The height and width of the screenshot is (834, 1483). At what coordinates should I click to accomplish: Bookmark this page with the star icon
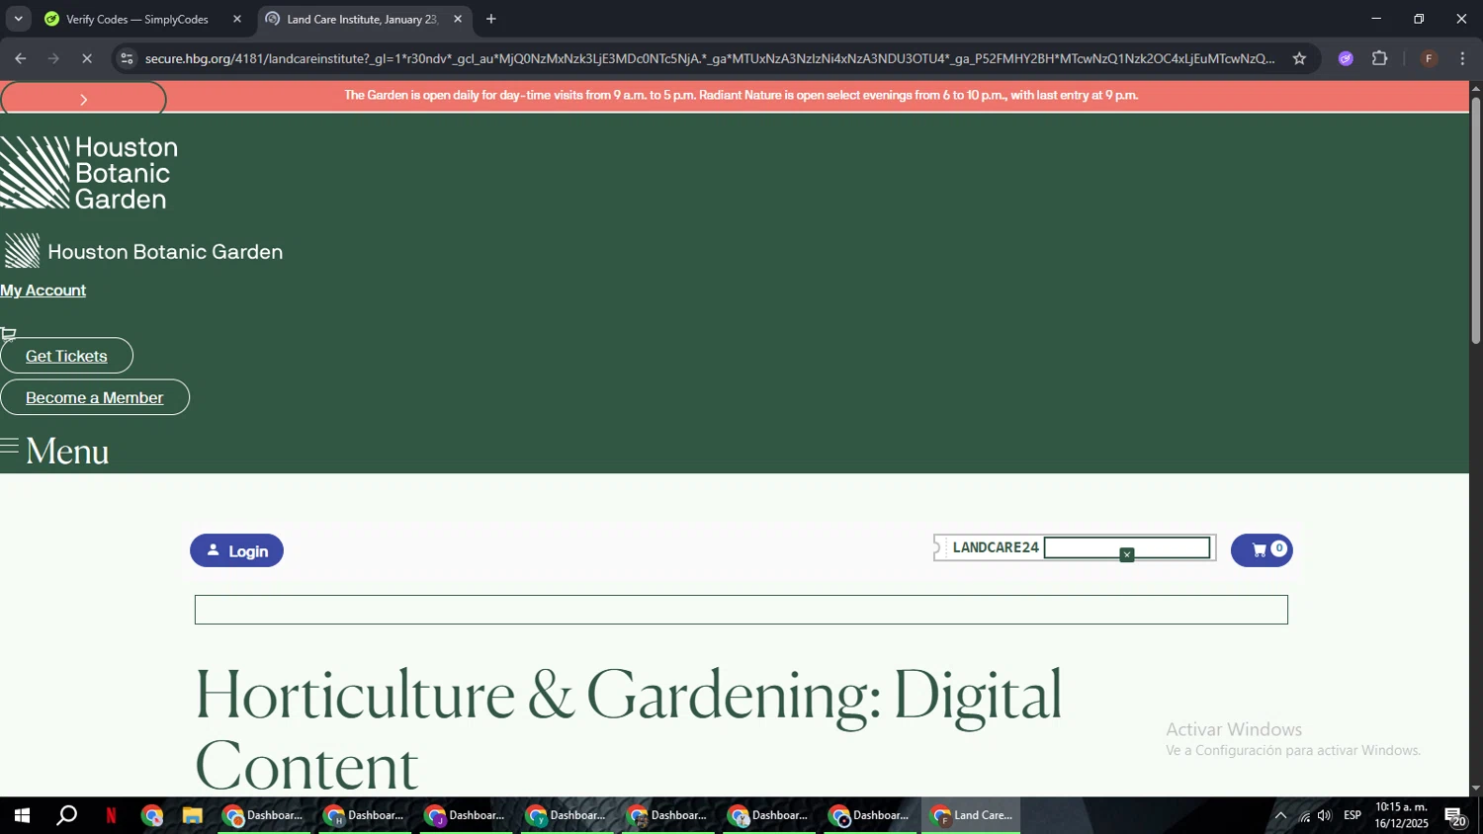(x=1299, y=58)
